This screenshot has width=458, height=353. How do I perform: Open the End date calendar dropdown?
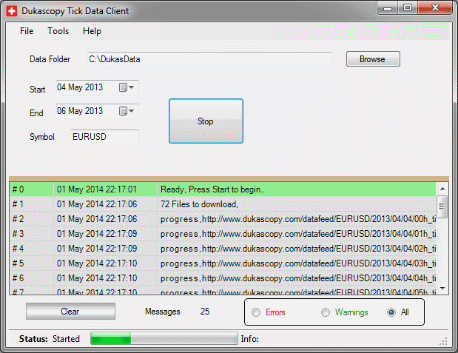point(127,111)
